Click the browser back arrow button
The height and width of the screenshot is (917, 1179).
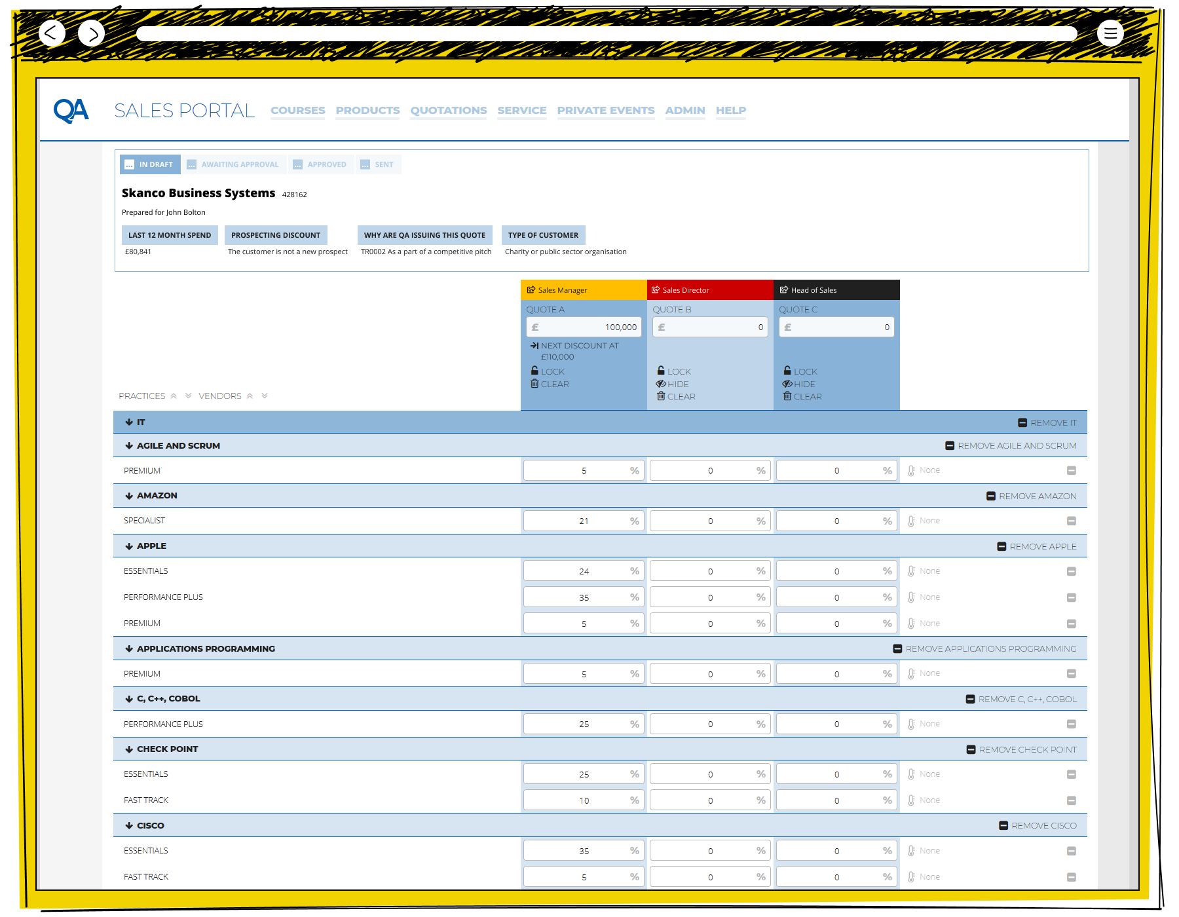52,33
